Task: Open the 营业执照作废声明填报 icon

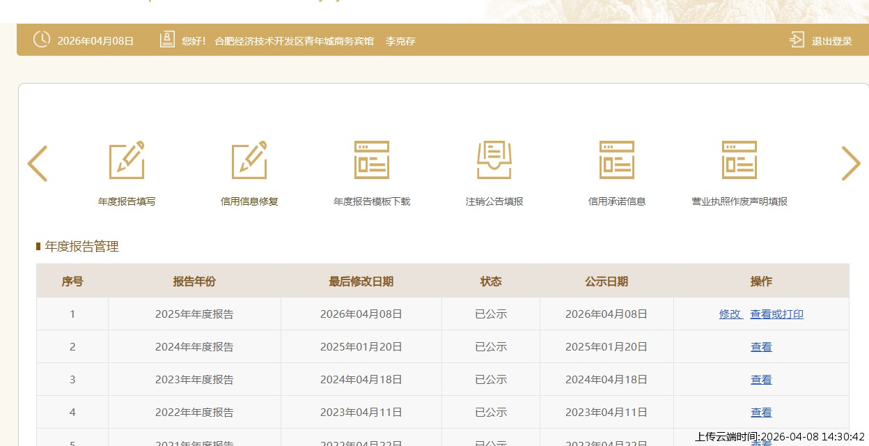Action: point(739,160)
